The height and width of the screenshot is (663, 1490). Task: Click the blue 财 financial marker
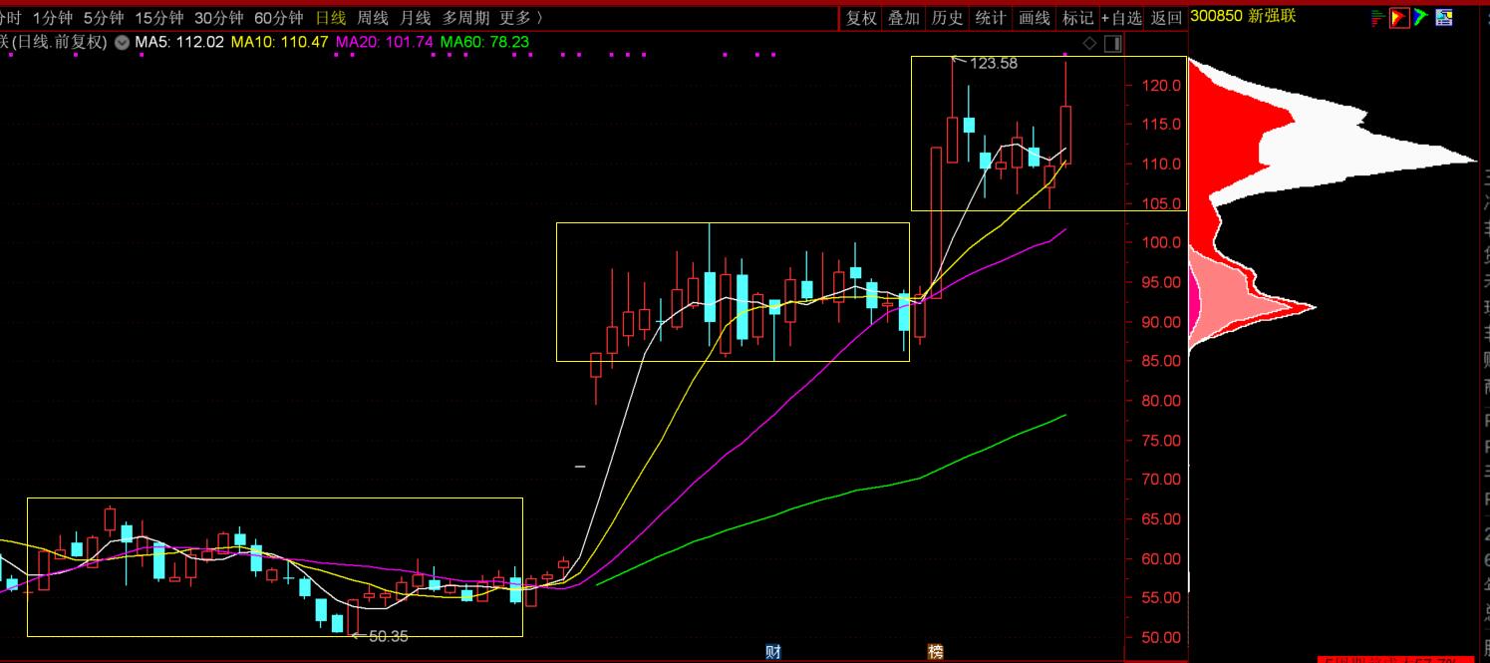click(772, 652)
